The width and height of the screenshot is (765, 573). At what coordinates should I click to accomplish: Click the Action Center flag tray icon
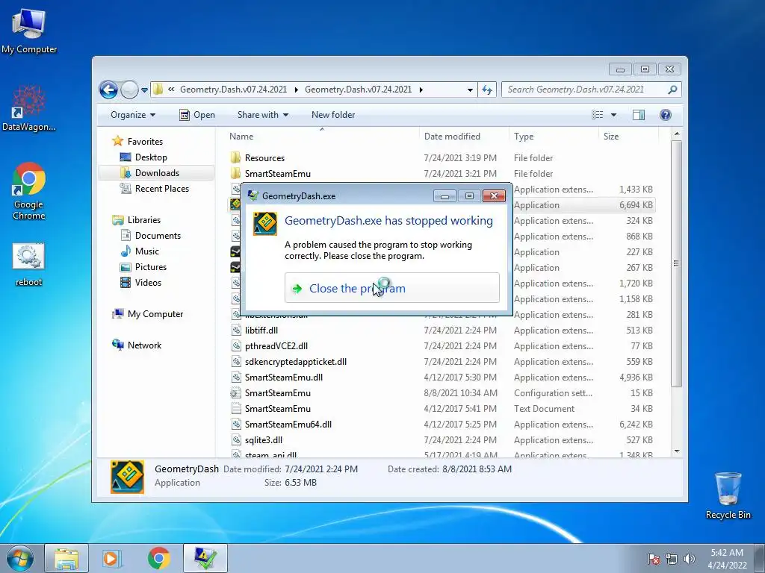[x=654, y=559]
